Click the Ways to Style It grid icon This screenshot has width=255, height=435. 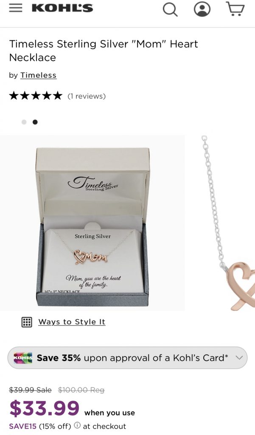point(27,322)
